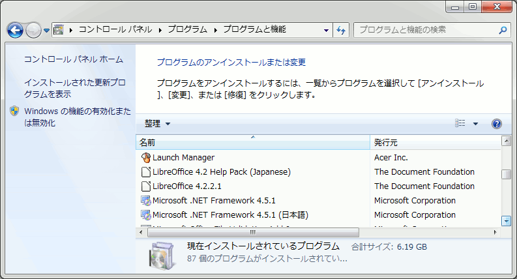Open the 整理 dropdown menu
Screen dimensions: 517x279
click(x=157, y=124)
